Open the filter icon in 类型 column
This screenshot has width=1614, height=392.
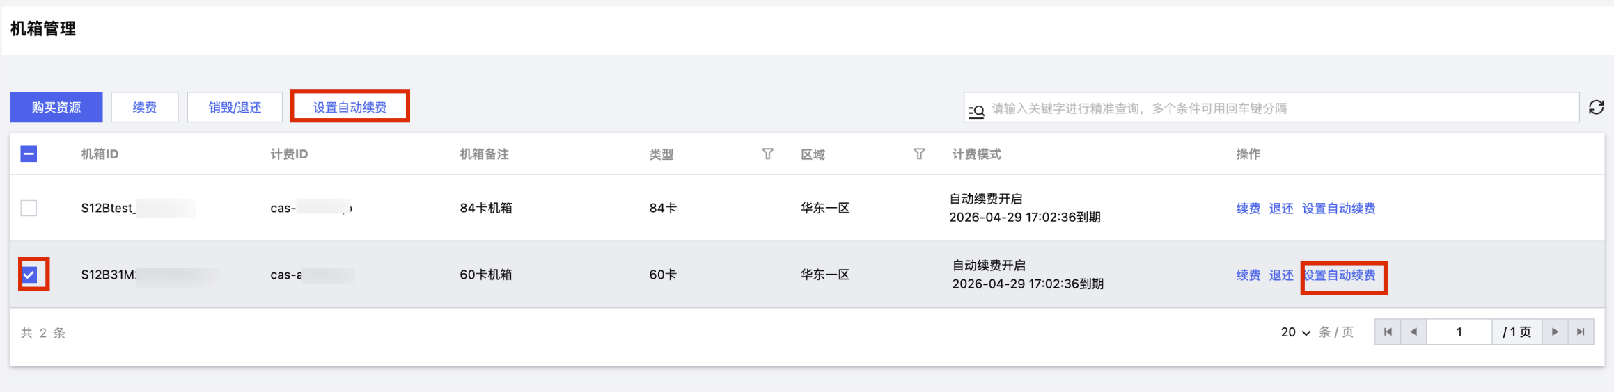point(767,154)
